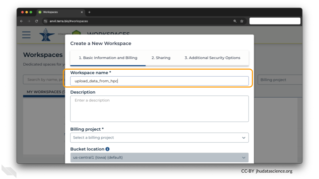Close the Workspaces browser tab
The height and width of the screenshot is (179, 319).
click(82, 12)
